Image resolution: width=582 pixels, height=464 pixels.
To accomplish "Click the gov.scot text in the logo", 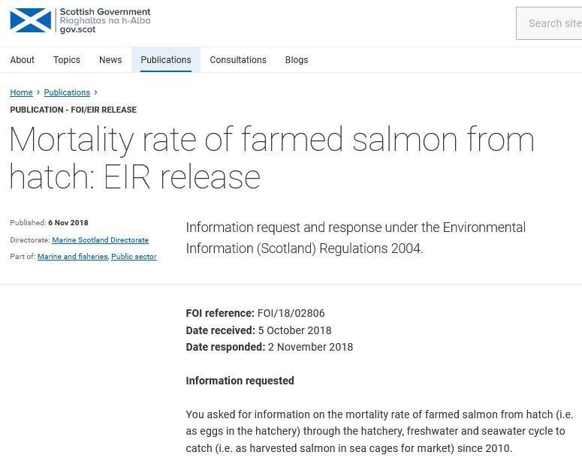I will [77, 29].
